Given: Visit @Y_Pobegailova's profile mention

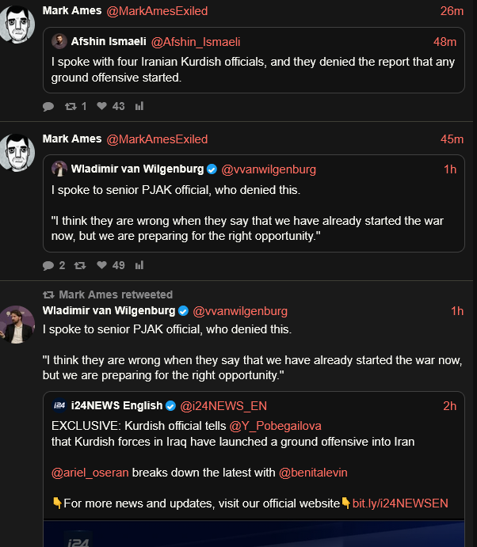Looking at the screenshot, I should click(x=276, y=426).
